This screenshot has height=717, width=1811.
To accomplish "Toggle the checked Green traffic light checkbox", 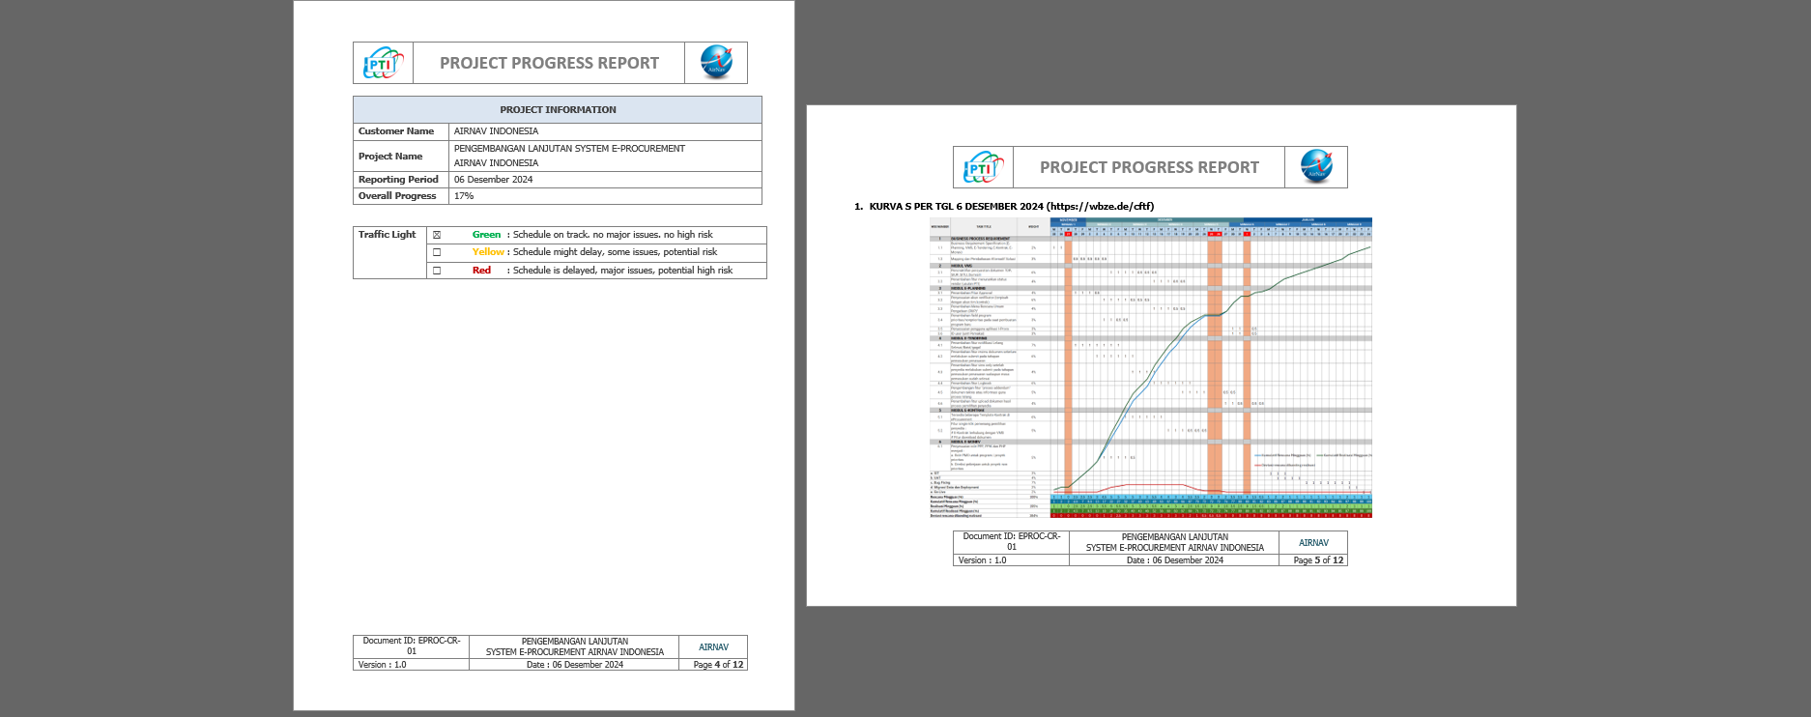I will tap(437, 235).
